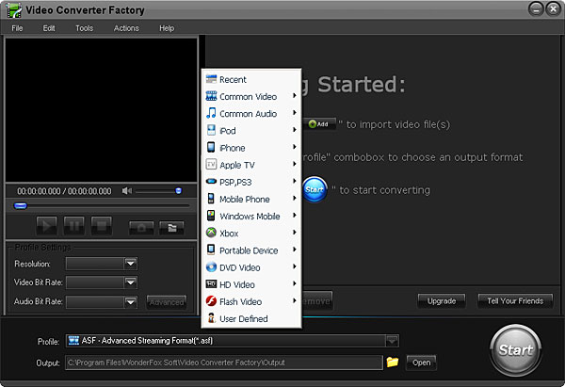Minimize the Video Converter Factory window
Viewport: 565px width, 387px height.
pyautogui.click(x=536, y=9)
